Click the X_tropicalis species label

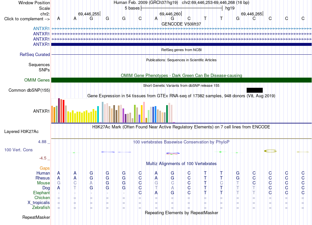pos(39,203)
